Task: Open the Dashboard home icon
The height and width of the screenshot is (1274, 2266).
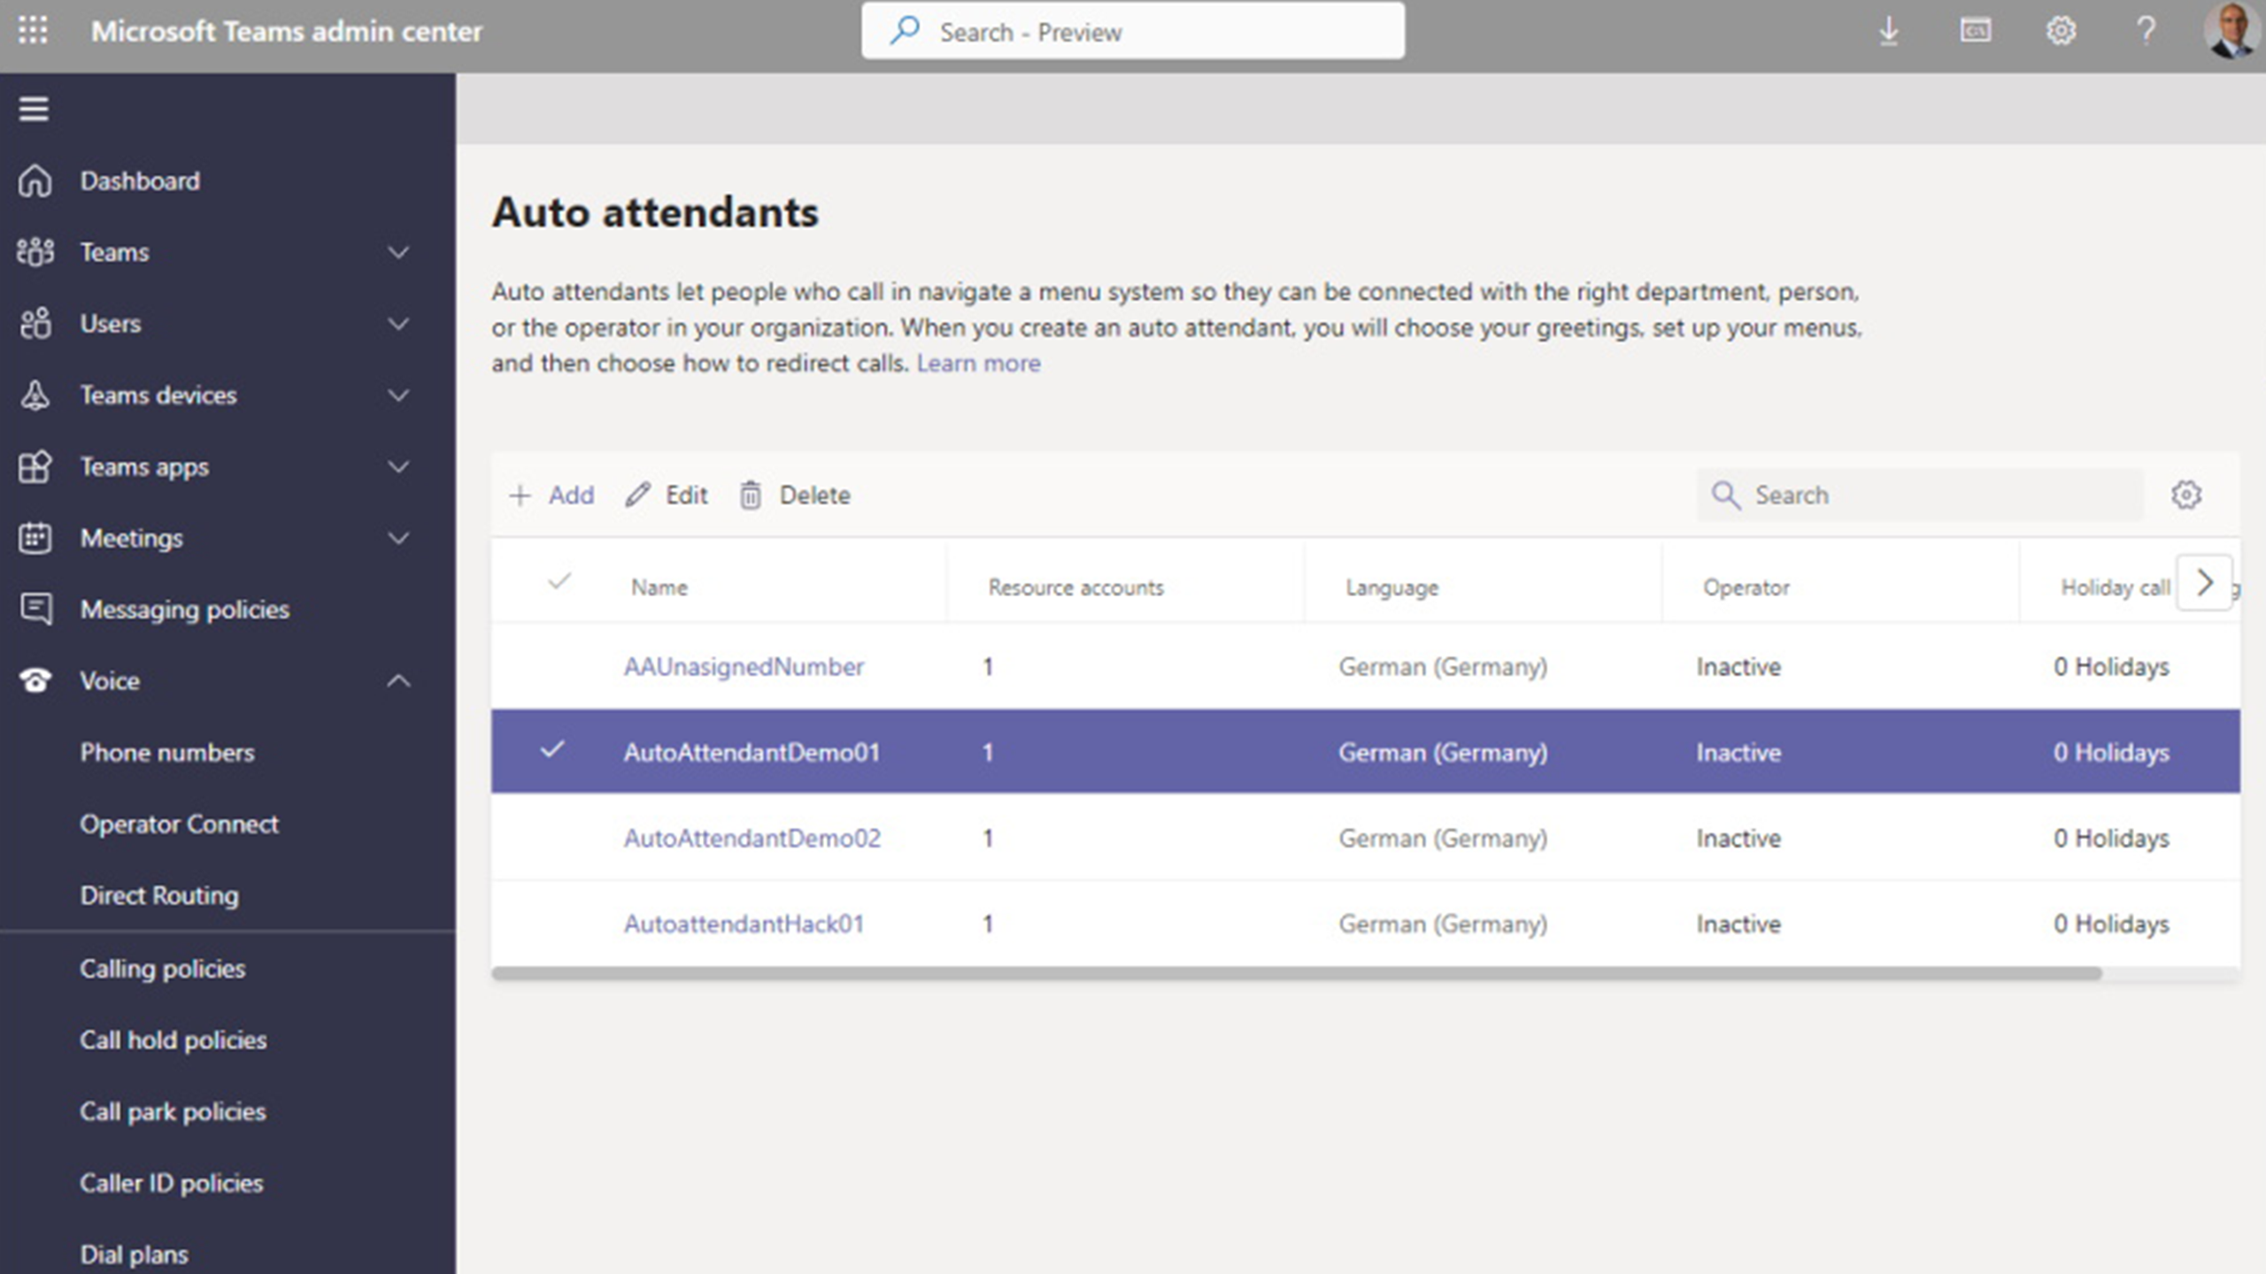Action: (x=35, y=180)
